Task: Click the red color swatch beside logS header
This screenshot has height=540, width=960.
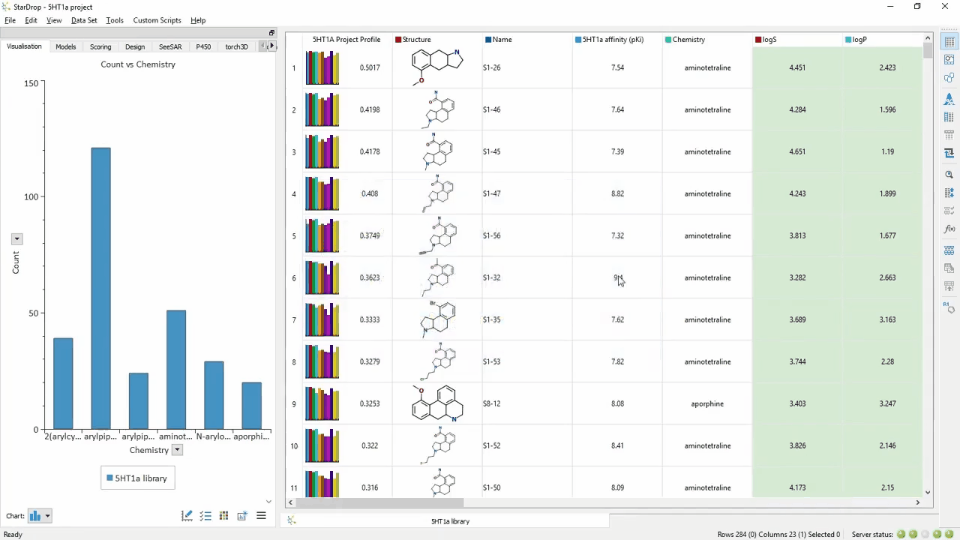Action: point(758,39)
